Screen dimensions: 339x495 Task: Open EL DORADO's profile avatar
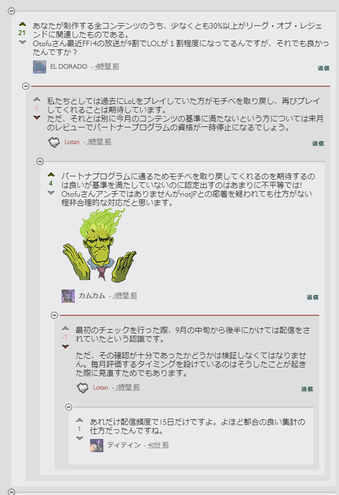(39, 67)
